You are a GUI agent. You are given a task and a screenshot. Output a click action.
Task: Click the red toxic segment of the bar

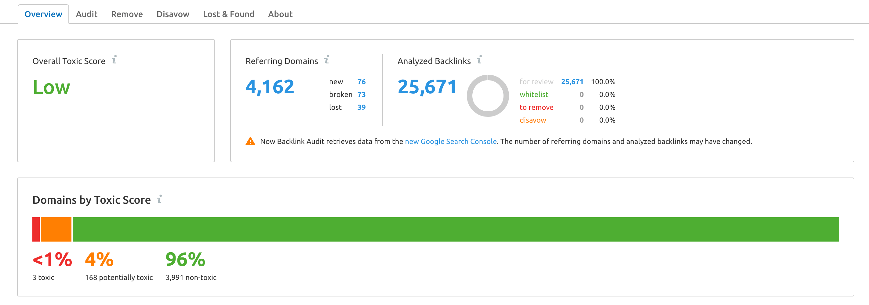(36, 229)
